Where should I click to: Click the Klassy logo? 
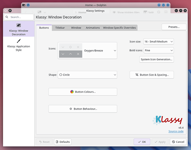tap(168, 120)
